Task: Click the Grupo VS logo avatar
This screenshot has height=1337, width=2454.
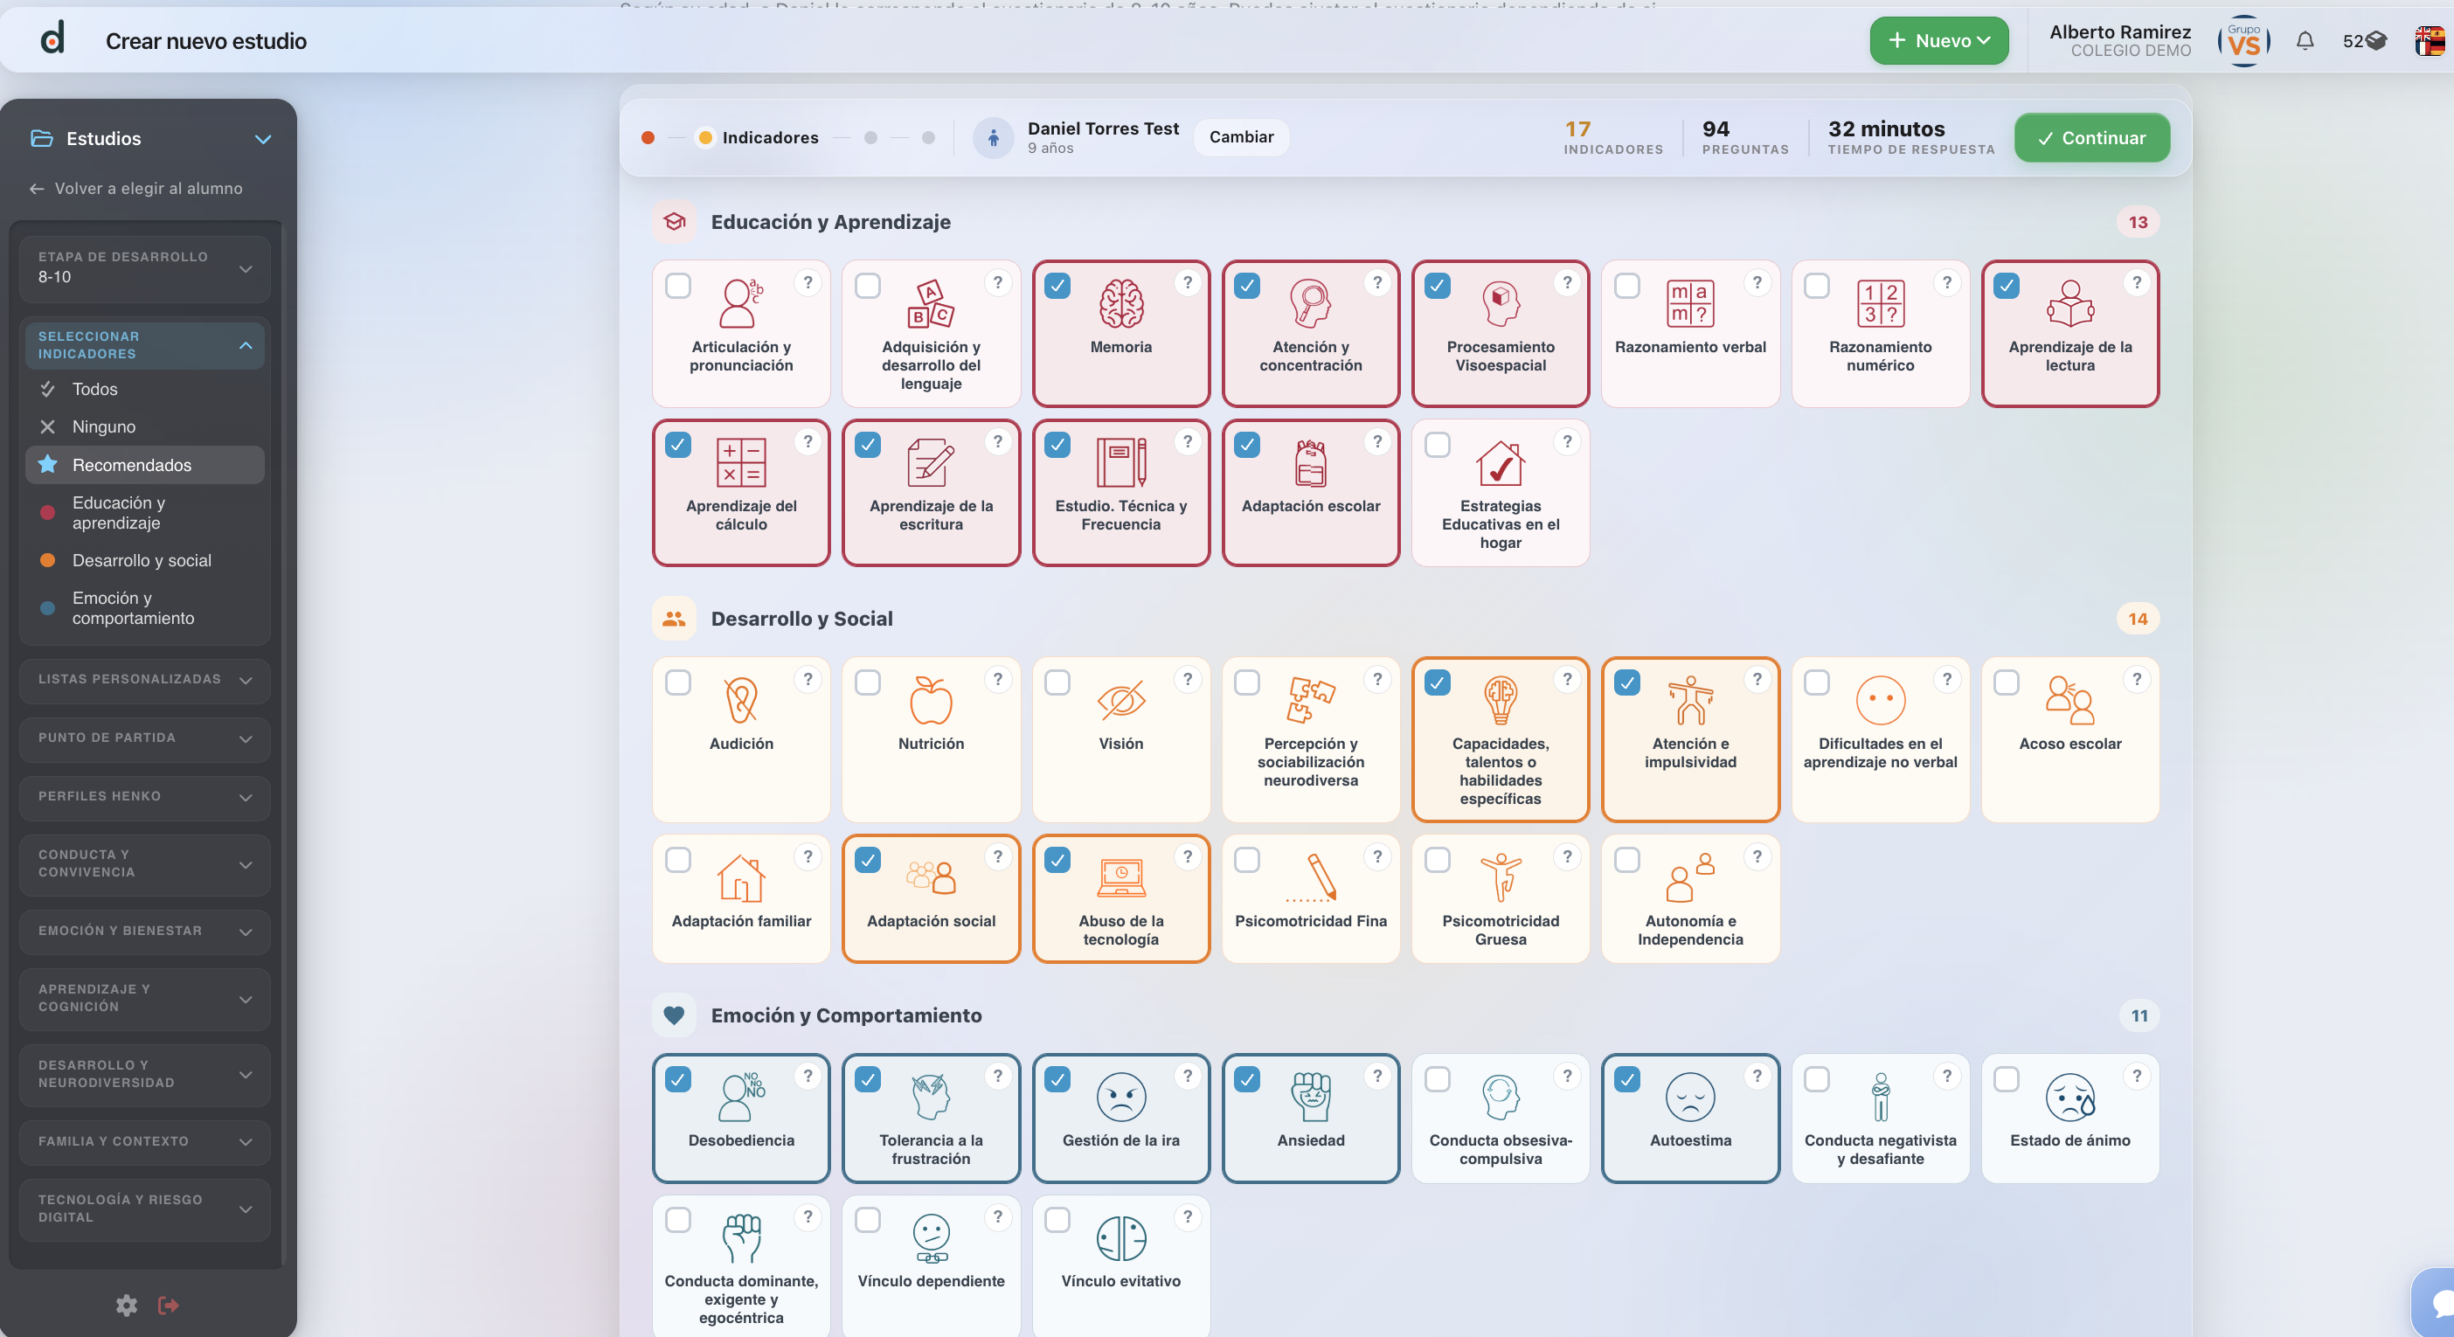Action: coord(2243,41)
